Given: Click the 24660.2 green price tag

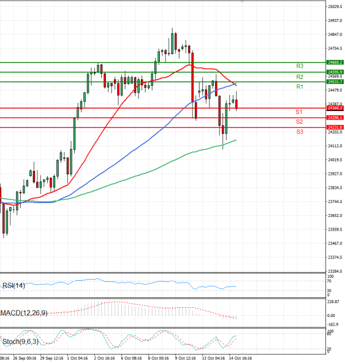Looking at the screenshot, I should (x=334, y=62).
